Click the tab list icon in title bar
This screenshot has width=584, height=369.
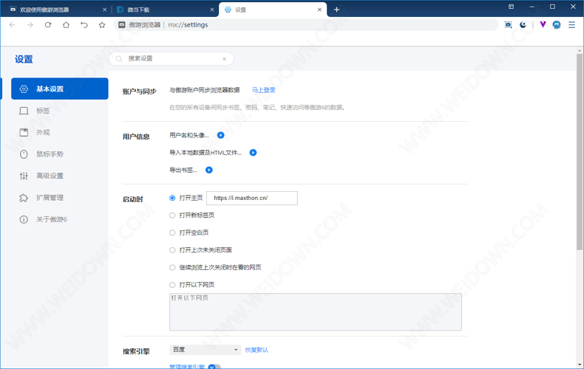(511, 7)
